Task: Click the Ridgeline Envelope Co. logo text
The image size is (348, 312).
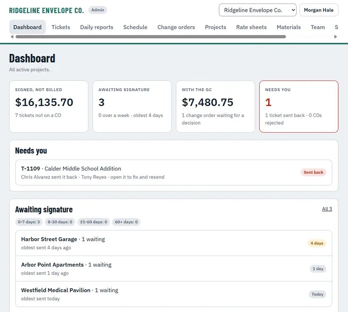Action: 46,11
